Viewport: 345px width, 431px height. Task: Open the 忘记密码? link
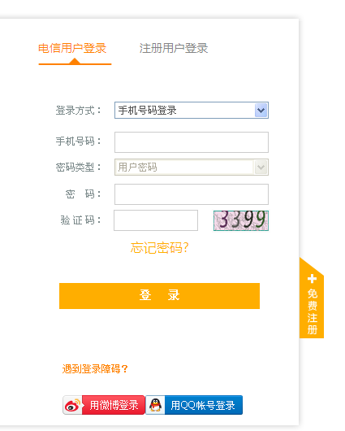(x=159, y=248)
